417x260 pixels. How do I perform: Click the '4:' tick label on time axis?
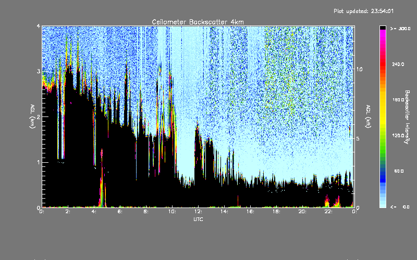click(x=94, y=212)
